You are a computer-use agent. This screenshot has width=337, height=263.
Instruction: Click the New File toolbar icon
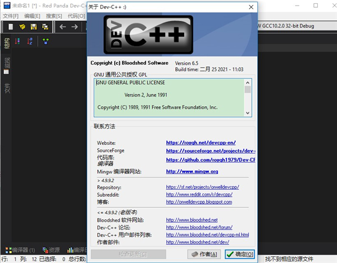click(x=11, y=26)
